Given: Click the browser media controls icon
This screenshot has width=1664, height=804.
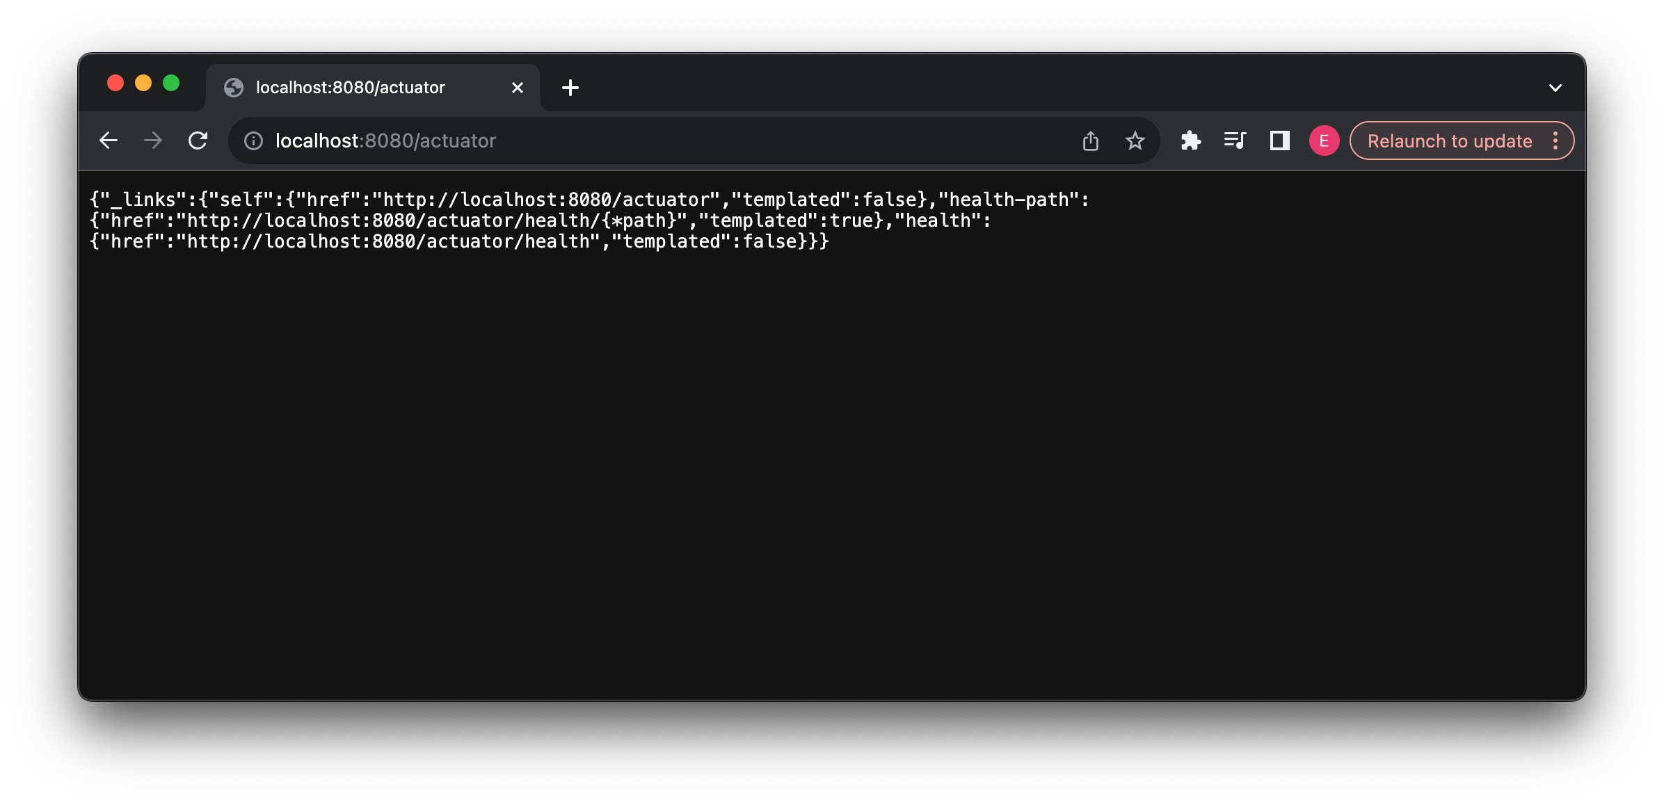Looking at the screenshot, I should (x=1233, y=141).
